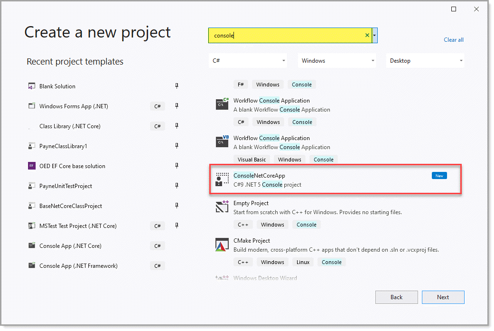The image size is (494, 331).
Task: Click the OED EF Core purple icon
Action: point(31,166)
